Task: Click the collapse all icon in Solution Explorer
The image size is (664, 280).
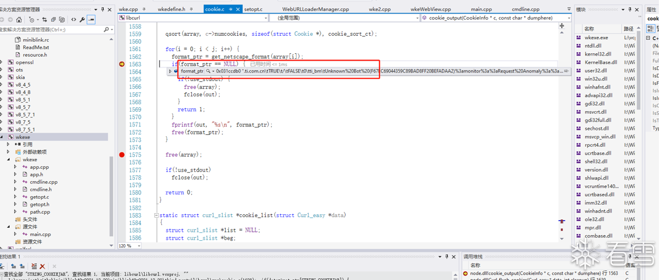Action: tap(53, 19)
